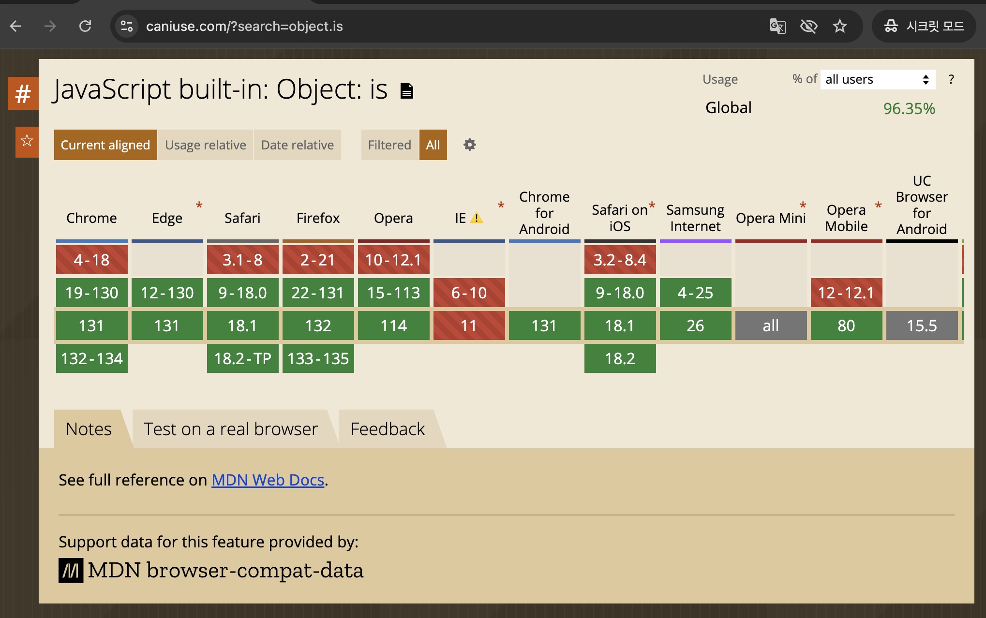The height and width of the screenshot is (618, 986).
Task: Click the Chrome 4-18 unsupported cell
Action: tap(91, 260)
